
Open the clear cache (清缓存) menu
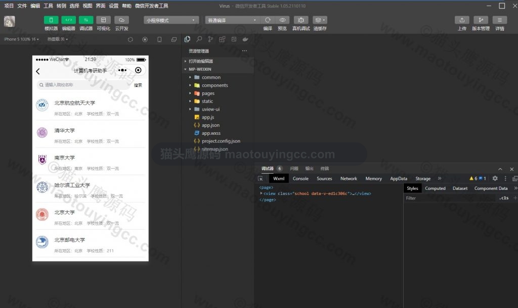pyautogui.click(x=320, y=20)
